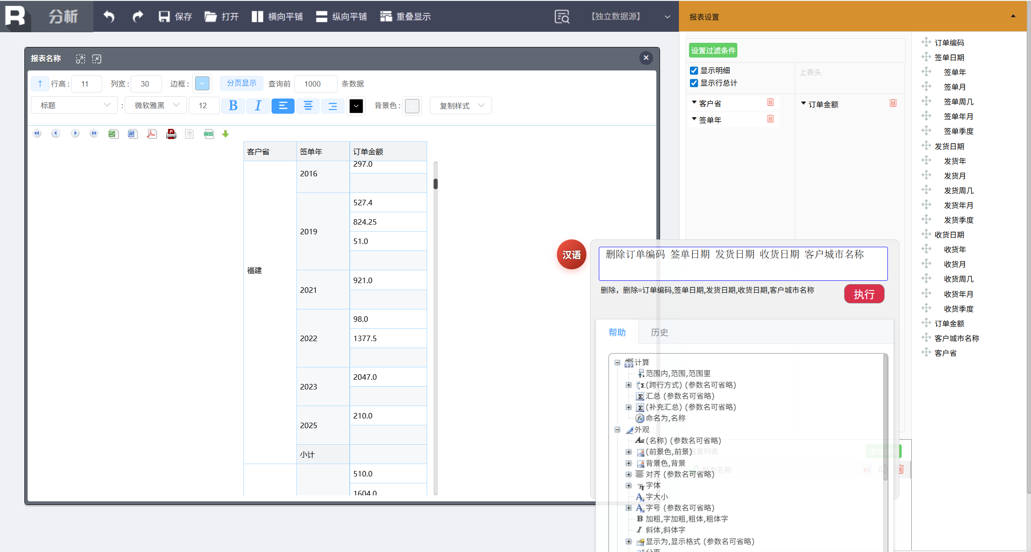Export report as CSV file

click(x=209, y=134)
